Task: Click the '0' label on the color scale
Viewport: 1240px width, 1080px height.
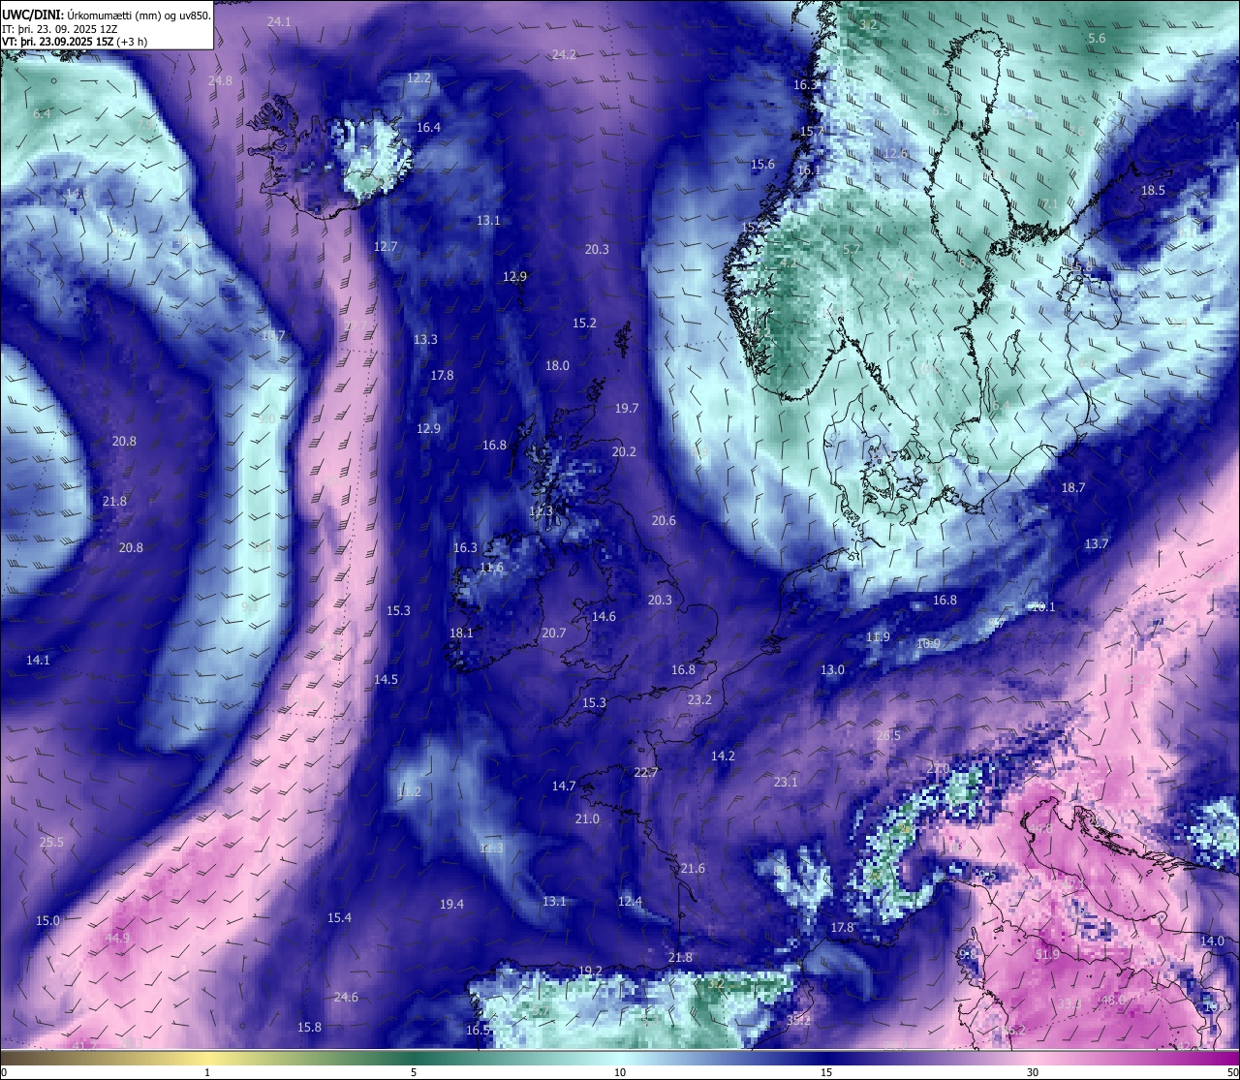Action: point(4,1072)
